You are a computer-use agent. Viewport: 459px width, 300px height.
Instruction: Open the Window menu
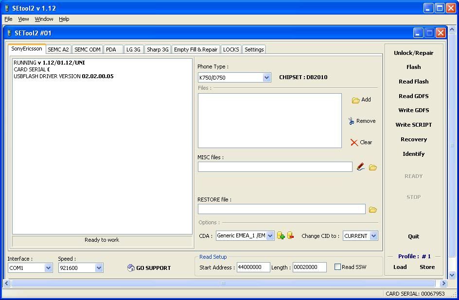(44, 19)
